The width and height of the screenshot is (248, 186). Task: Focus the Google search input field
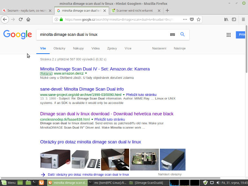pyautogui.click(x=103, y=35)
